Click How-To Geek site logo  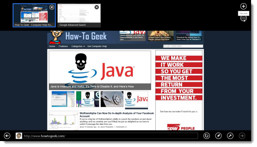click(x=78, y=37)
